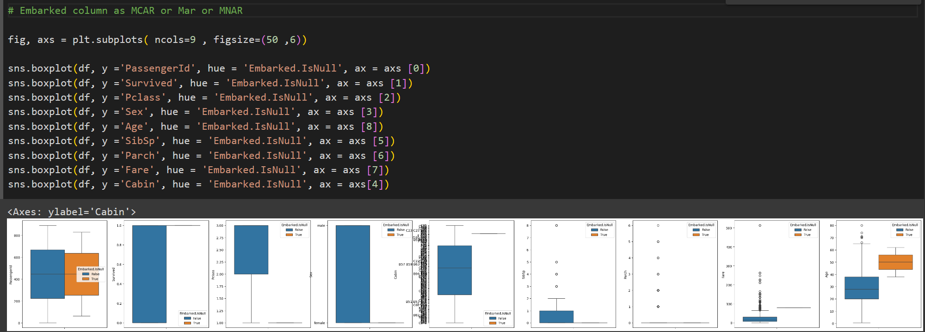Select the 'Fare' string in code
925x332 pixels.
click(137, 170)
